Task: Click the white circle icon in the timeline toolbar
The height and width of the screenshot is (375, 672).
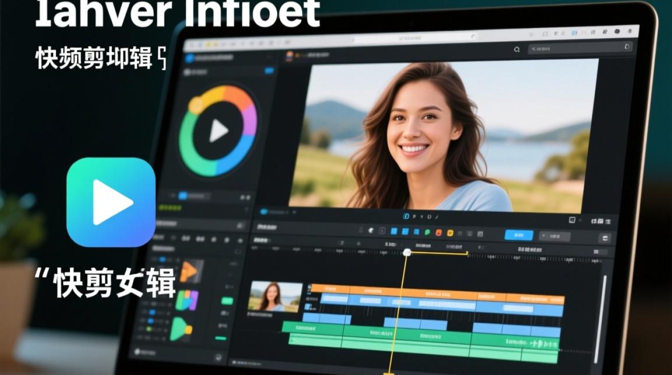Action: (371, 231)
